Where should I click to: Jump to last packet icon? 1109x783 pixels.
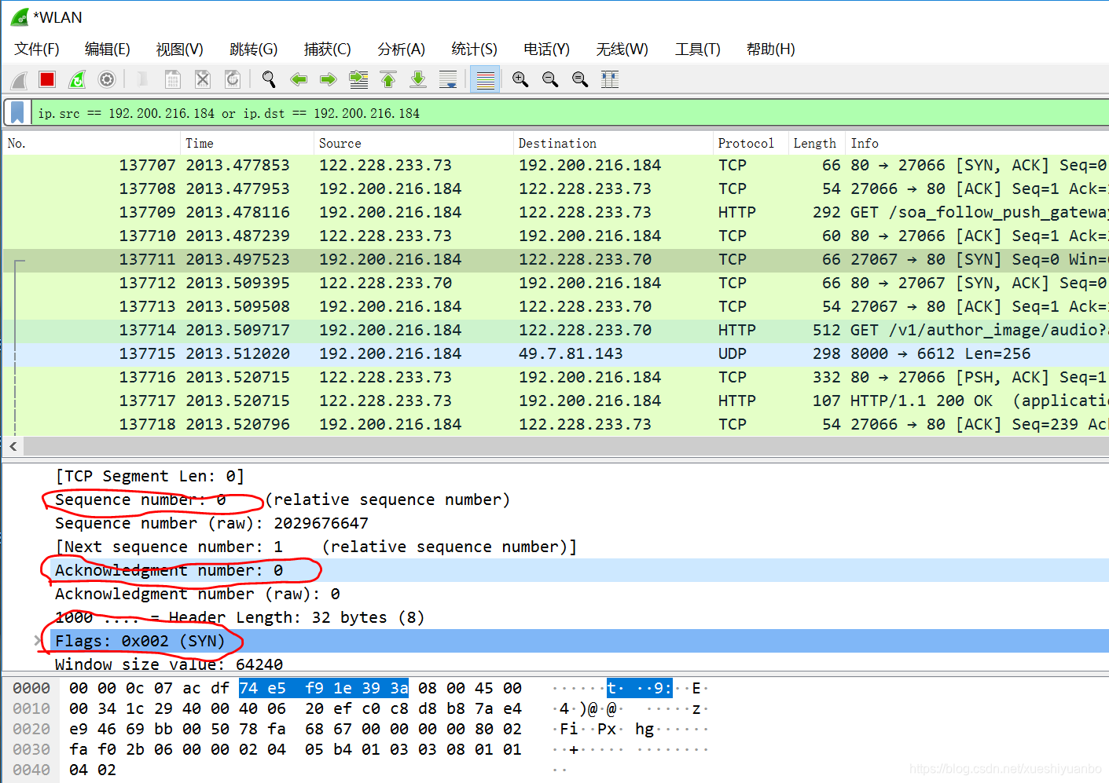[418, 79]
